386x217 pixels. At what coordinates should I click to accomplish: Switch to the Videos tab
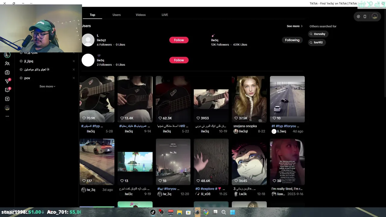[141, 15]
